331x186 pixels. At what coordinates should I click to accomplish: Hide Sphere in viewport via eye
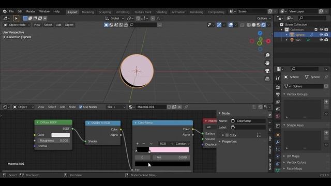(321, 35)
